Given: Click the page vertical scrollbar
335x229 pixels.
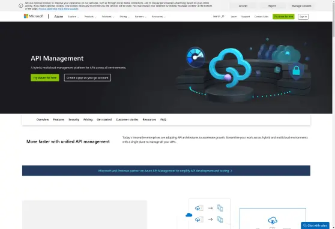Looking at the screenshot, I should [x=334, y=115].
